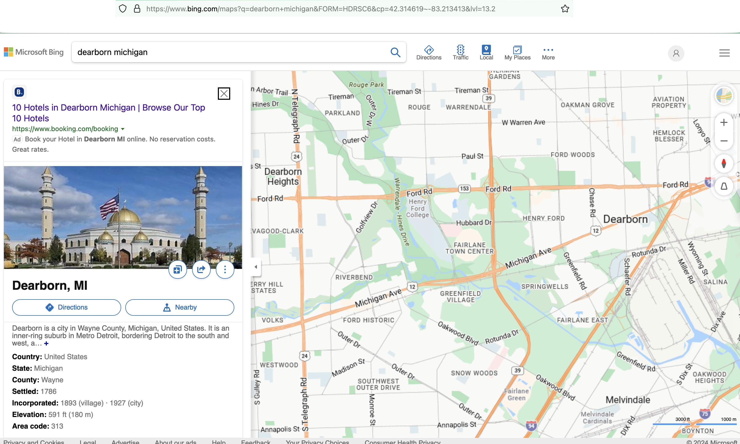Viewport: 740px width, 444px height.
Task: Expand the booking.com URL dropdown arrow
Action: (x=122, y=129)
